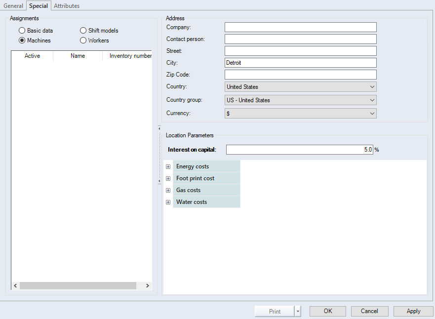Viewport: 435px width, 319px height.
Task: Click the Company input field
Action: 300,27
